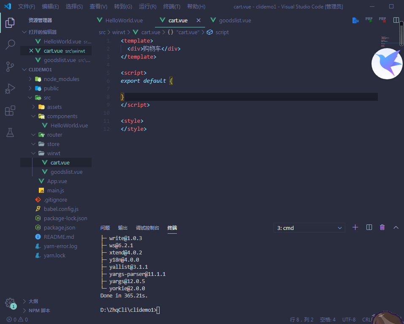Open .gitignore file
This screenshot has width=404, height=324.
(55, 200)
